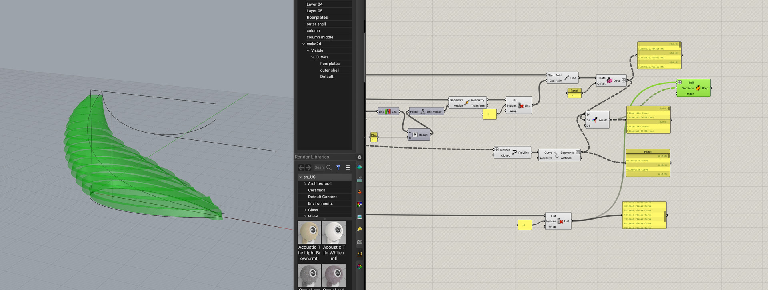Open Render Libraries settings gear
The width and height of the screenshot is (768, 290).
coord(359,157)
